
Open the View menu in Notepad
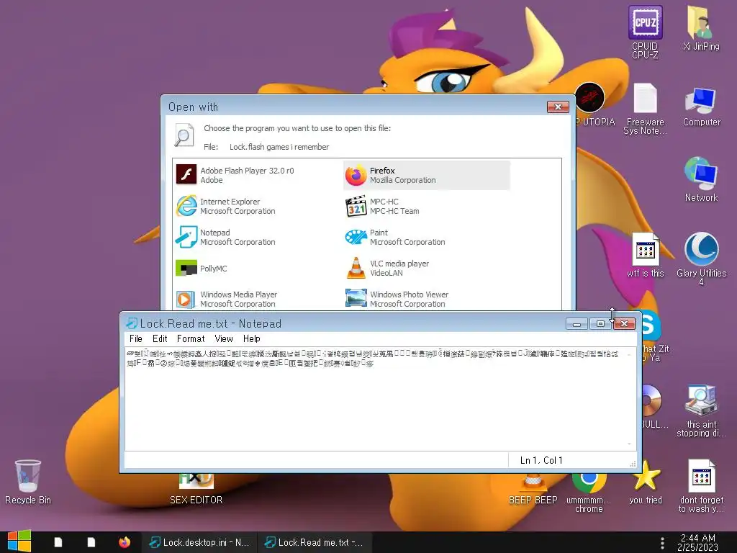tap(224, 338)
